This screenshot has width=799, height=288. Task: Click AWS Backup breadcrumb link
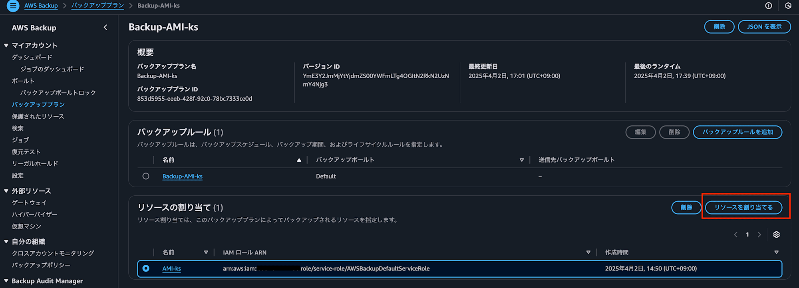[41, 6]
